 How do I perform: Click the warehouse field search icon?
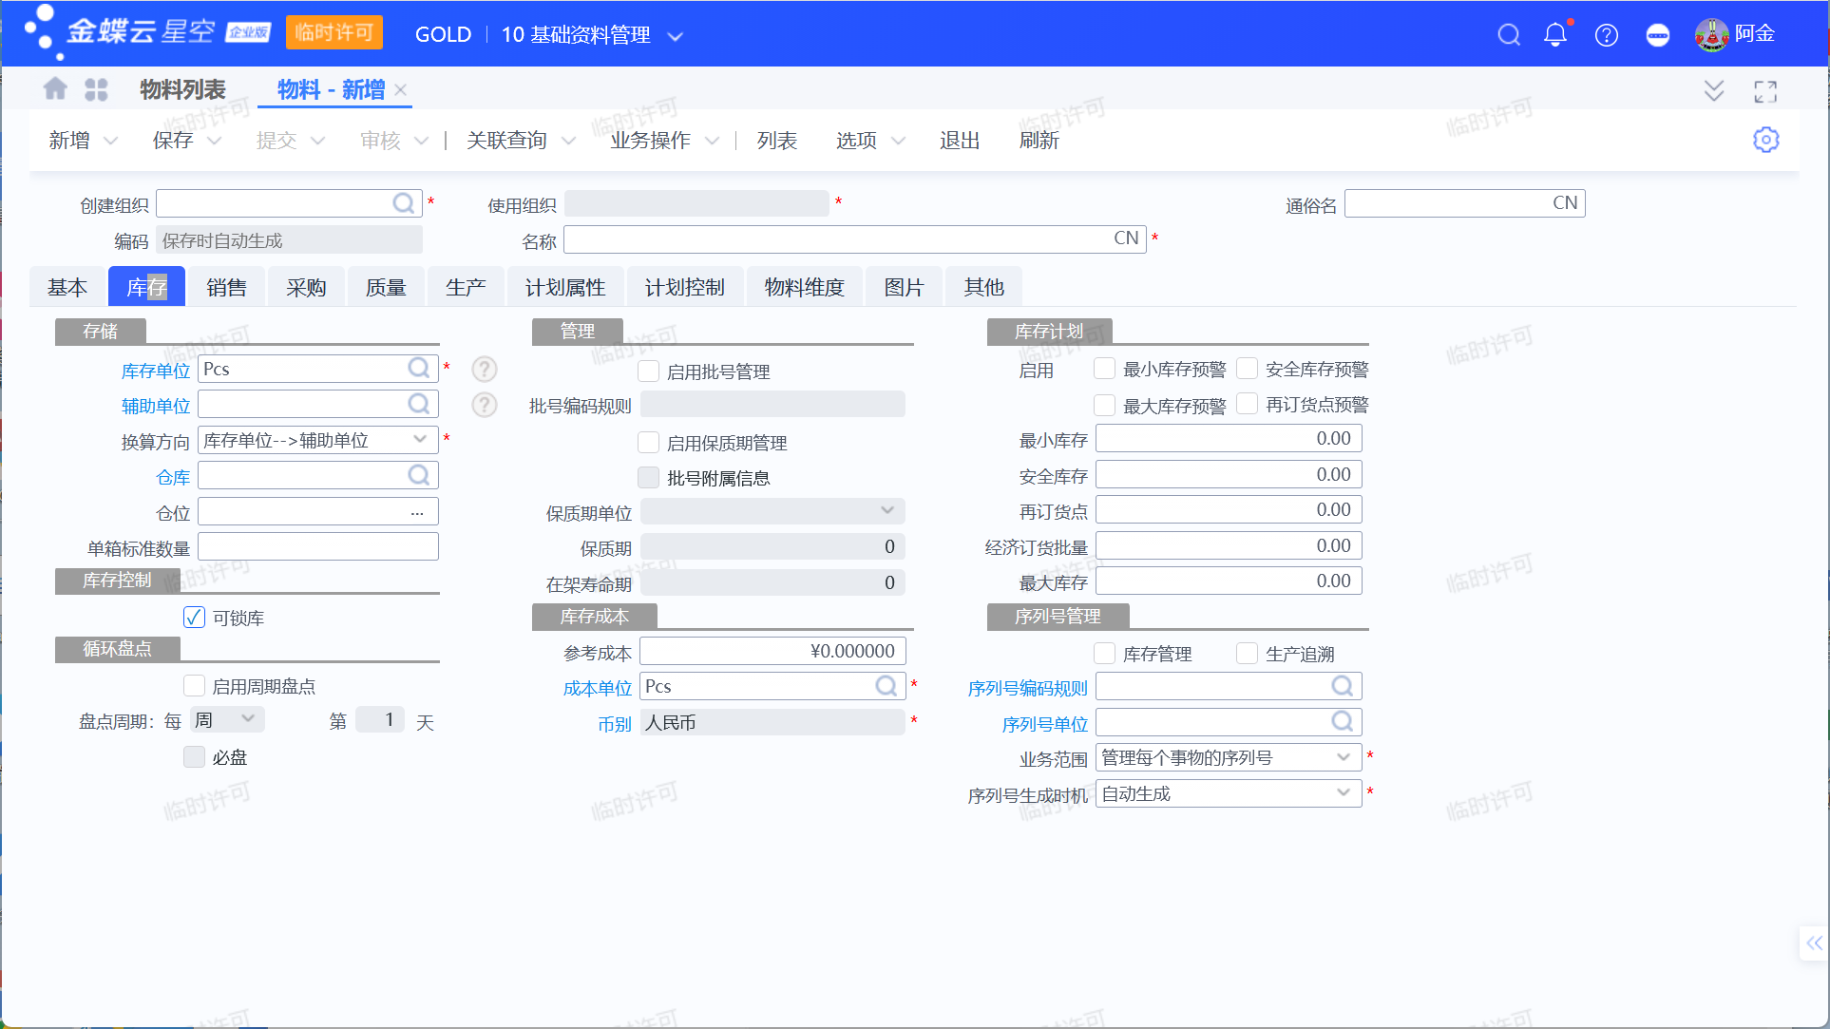click(418, 476)
